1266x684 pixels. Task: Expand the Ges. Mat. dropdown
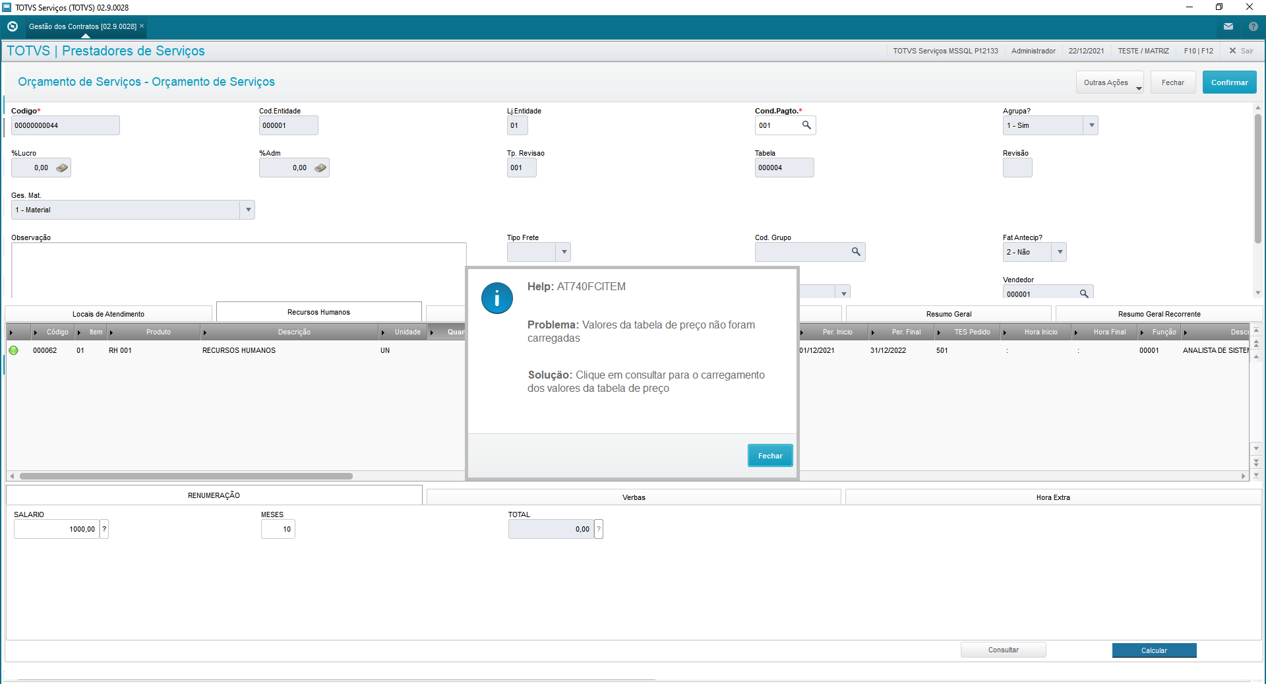(x=248, y=210)
